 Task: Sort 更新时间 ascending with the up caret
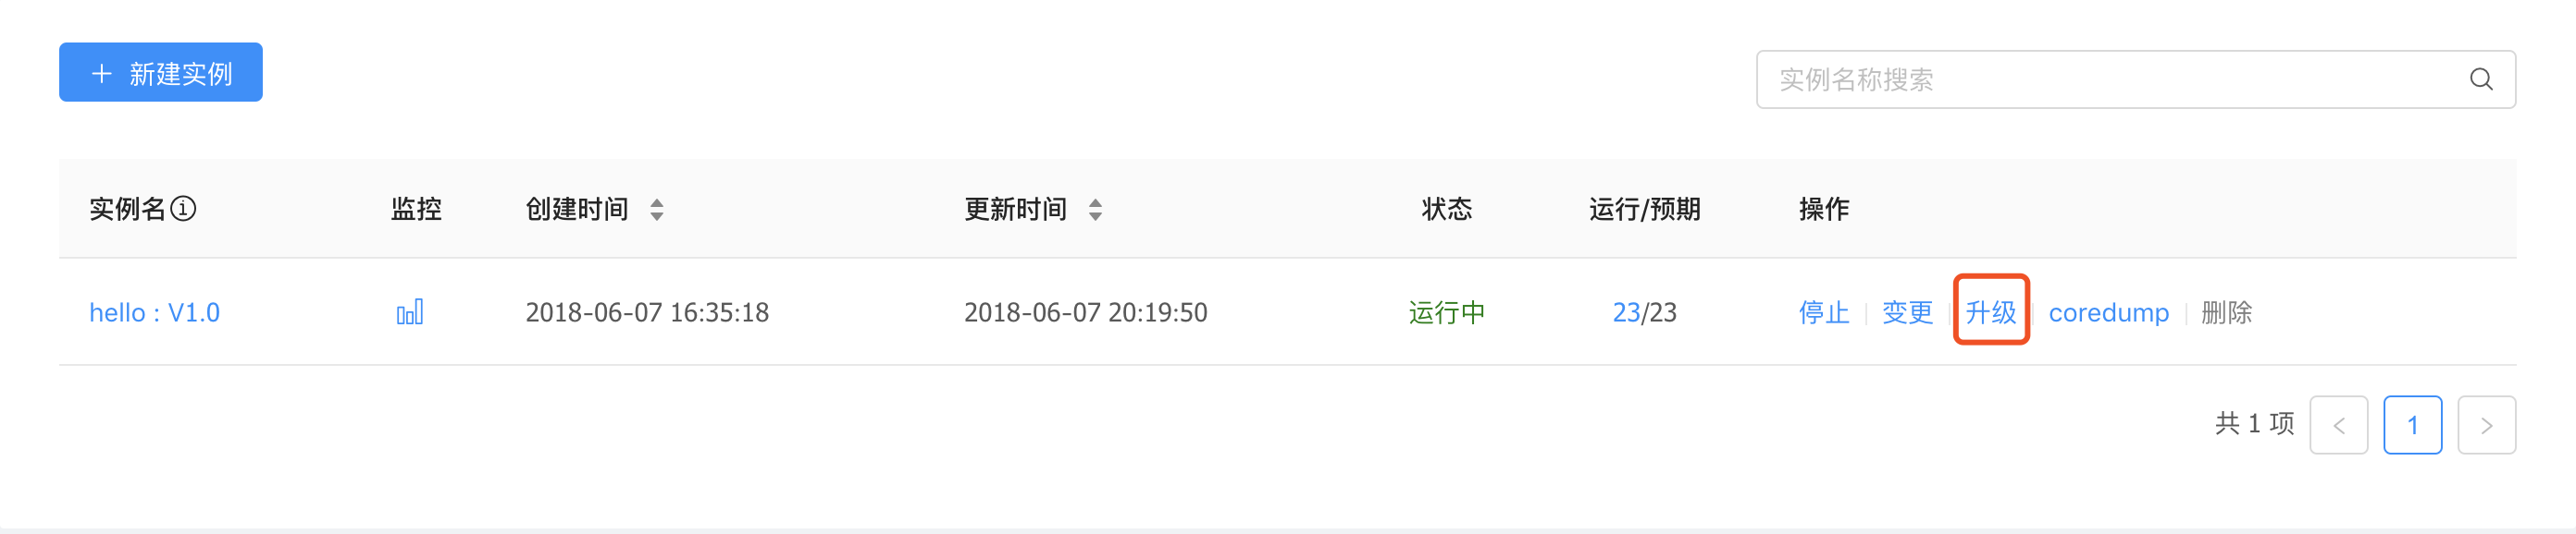[x=1096, y=202]
